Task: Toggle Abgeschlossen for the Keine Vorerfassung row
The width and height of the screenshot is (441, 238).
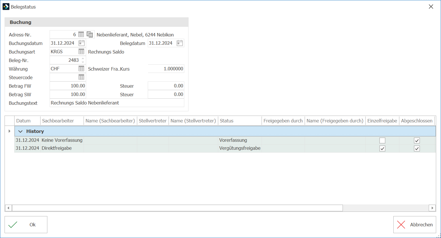Action: click(417, 140)
